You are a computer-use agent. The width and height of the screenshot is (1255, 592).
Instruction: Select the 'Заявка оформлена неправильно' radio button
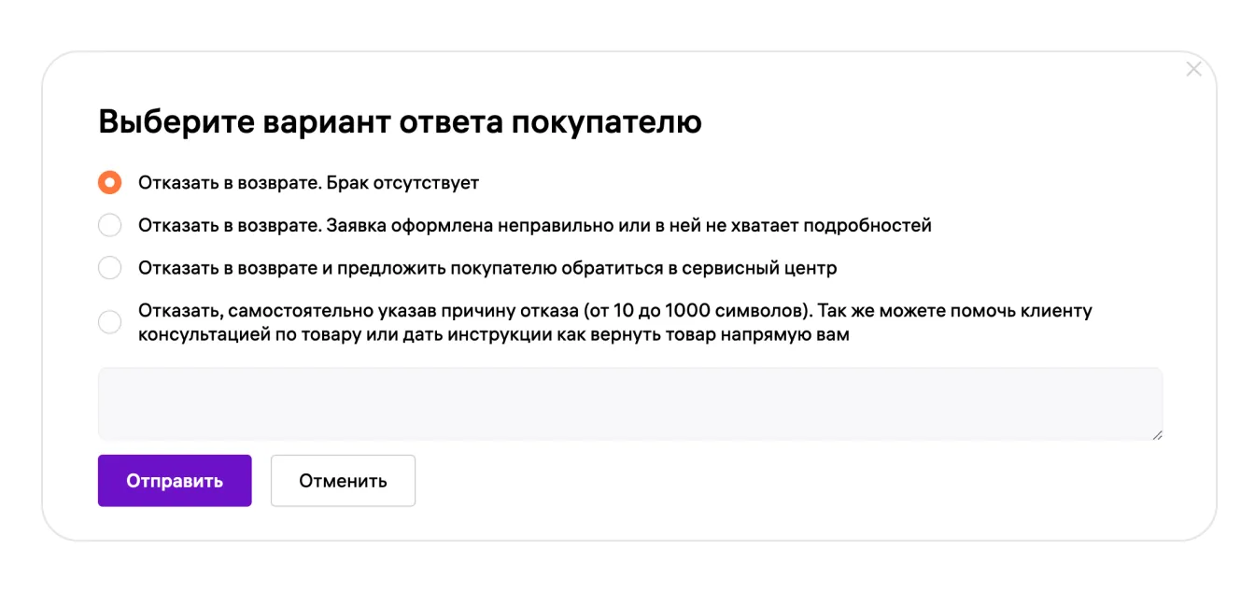click(110, 225)
